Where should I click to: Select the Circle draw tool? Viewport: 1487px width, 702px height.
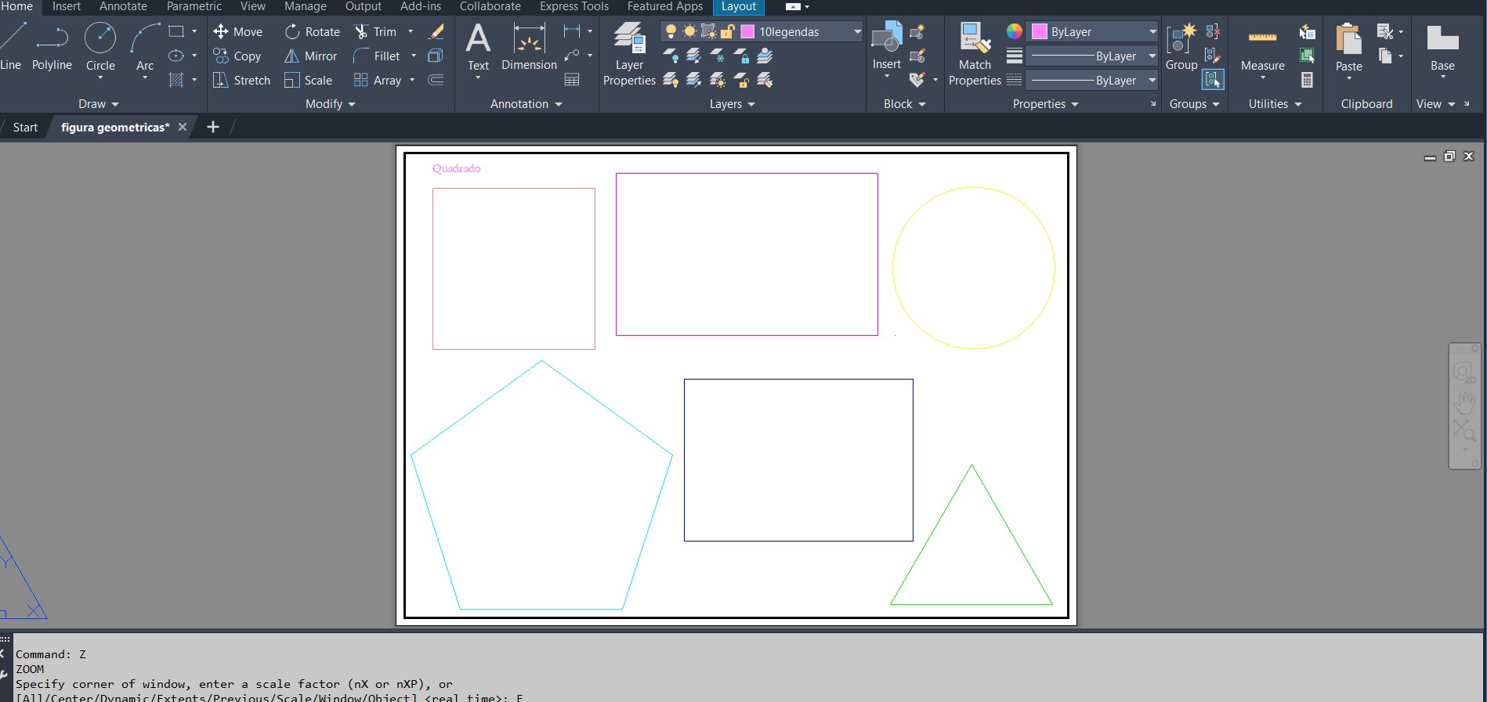click(100, 47)
